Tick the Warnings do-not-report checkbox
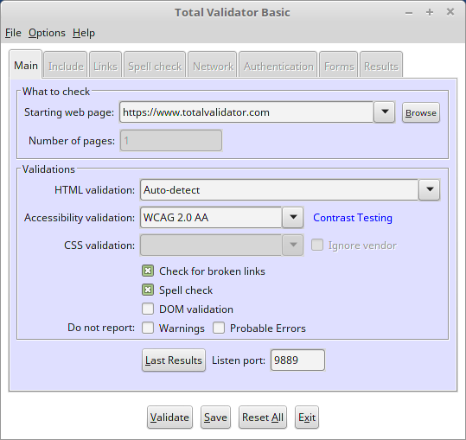 click(148, 328)
